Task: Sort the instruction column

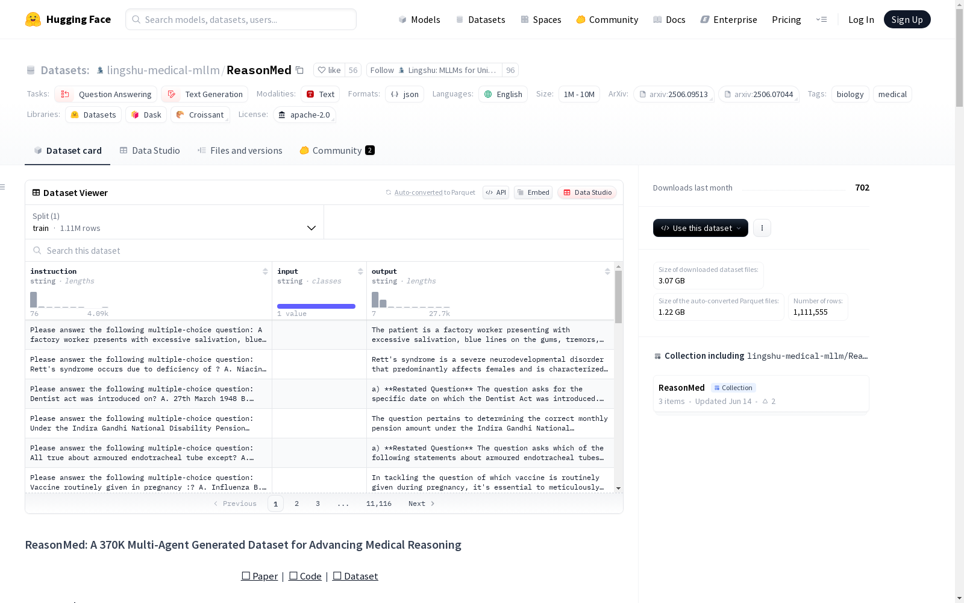Action: point(265,271)
